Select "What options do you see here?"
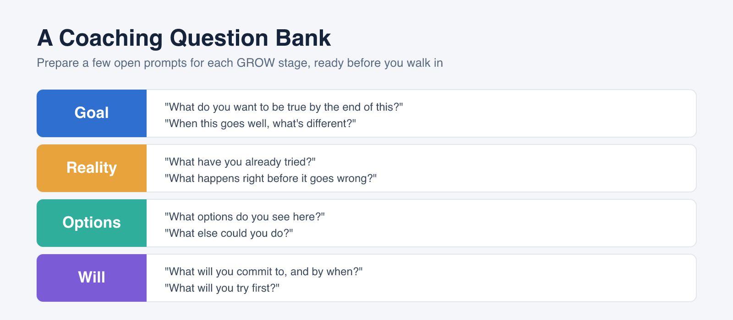Screen dimensions: 733x320 245,217
